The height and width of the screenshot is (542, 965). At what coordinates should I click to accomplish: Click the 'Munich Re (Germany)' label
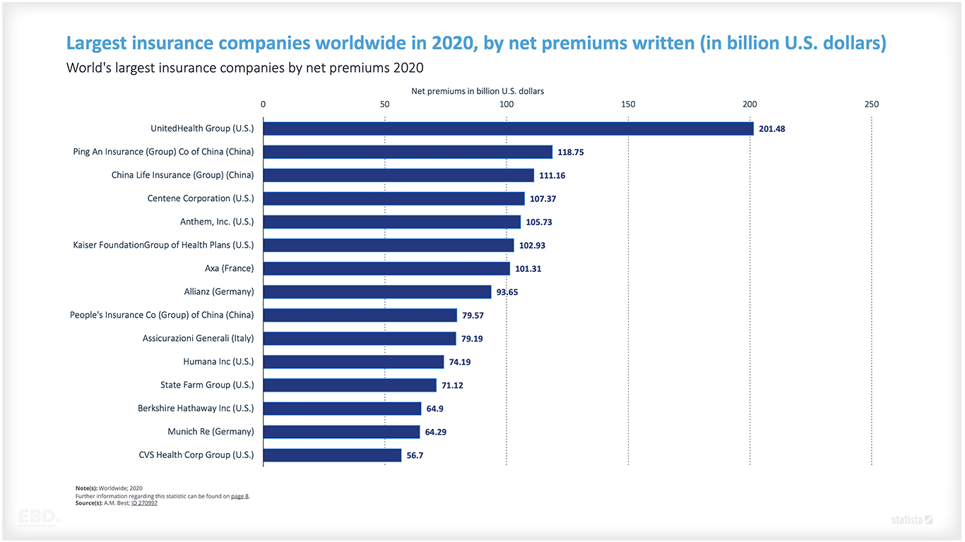pyautogui.click(x=211, y=431)
